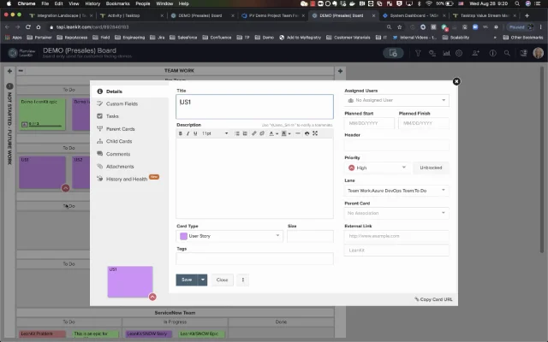Click the Close button
The image size is (548, 342).
coord(222,280)
